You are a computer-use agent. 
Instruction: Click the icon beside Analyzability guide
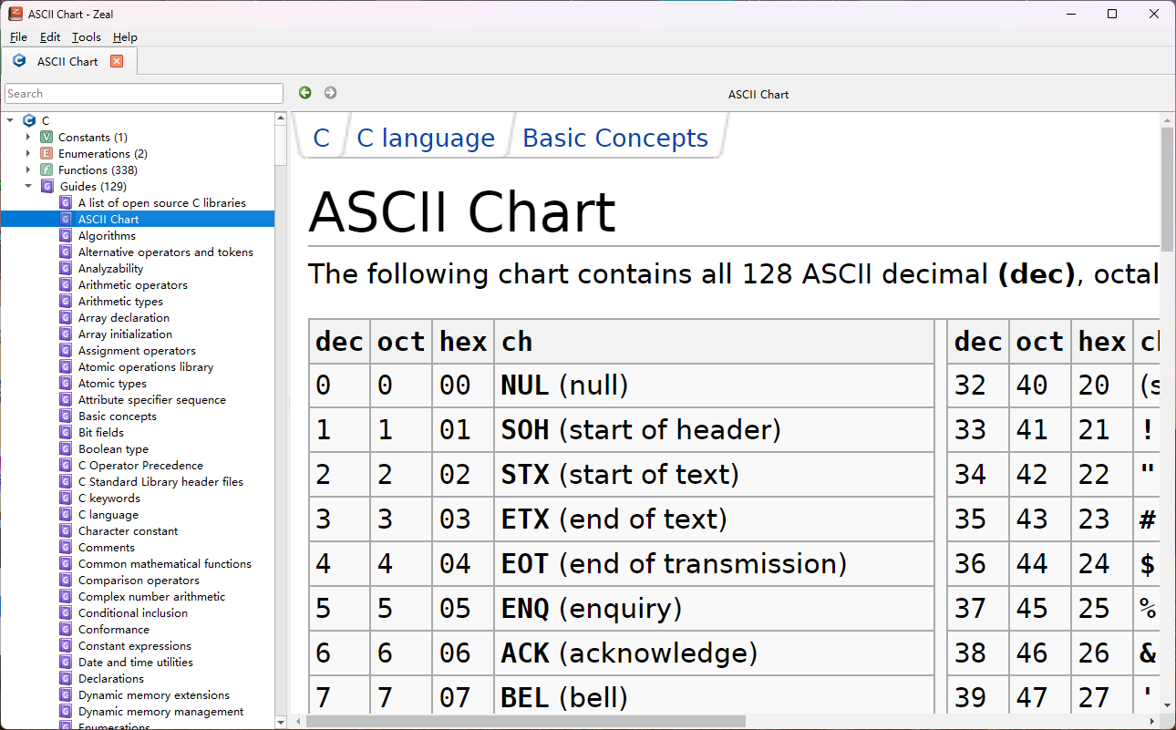click(x=66, y=268)
